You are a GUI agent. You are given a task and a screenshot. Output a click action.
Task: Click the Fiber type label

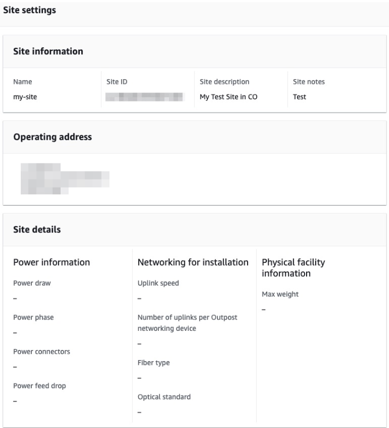pos(154,363)
